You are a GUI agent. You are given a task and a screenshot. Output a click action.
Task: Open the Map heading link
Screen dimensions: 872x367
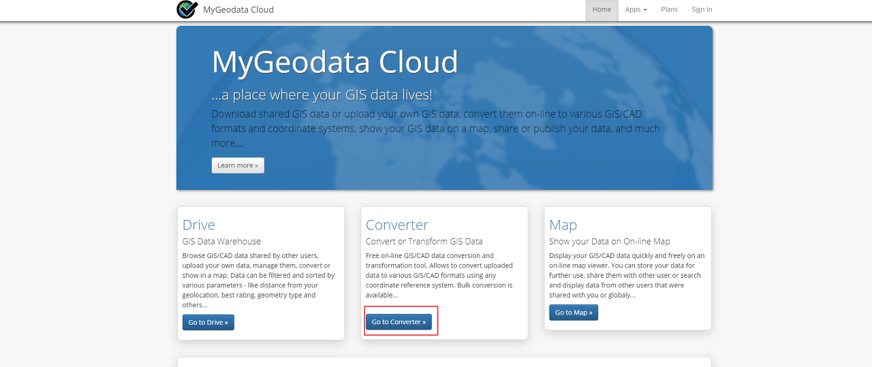563,225
